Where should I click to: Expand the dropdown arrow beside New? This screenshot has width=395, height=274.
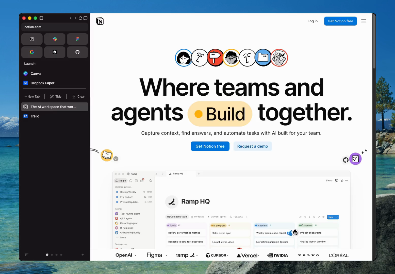click(x=337, y=217)
